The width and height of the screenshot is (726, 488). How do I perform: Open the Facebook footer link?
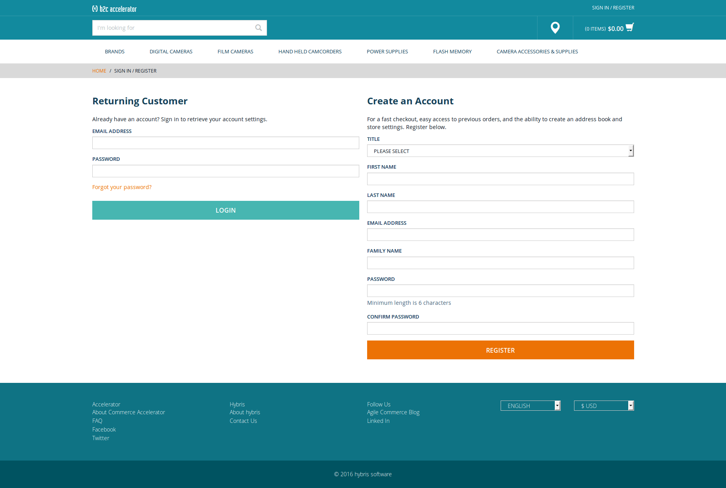tap(104, 430)
